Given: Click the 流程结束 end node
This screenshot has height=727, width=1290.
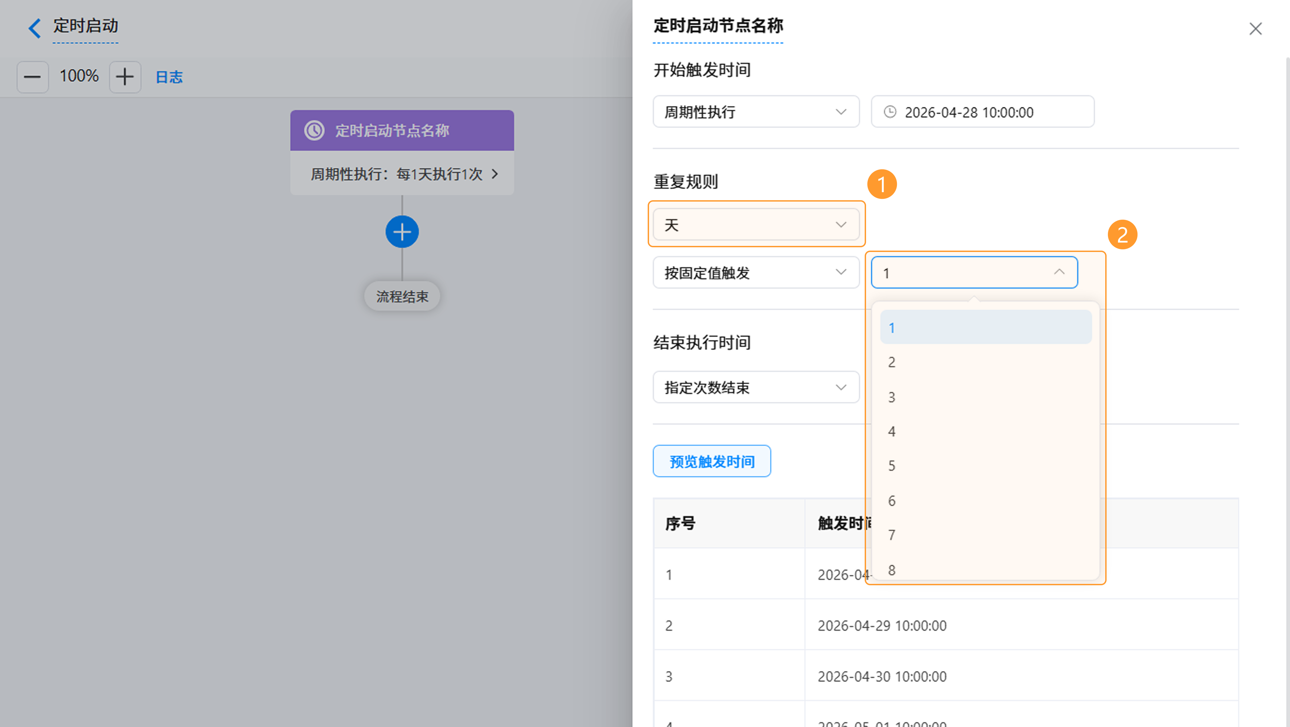Looking at the screenshot, I should 402,296.
